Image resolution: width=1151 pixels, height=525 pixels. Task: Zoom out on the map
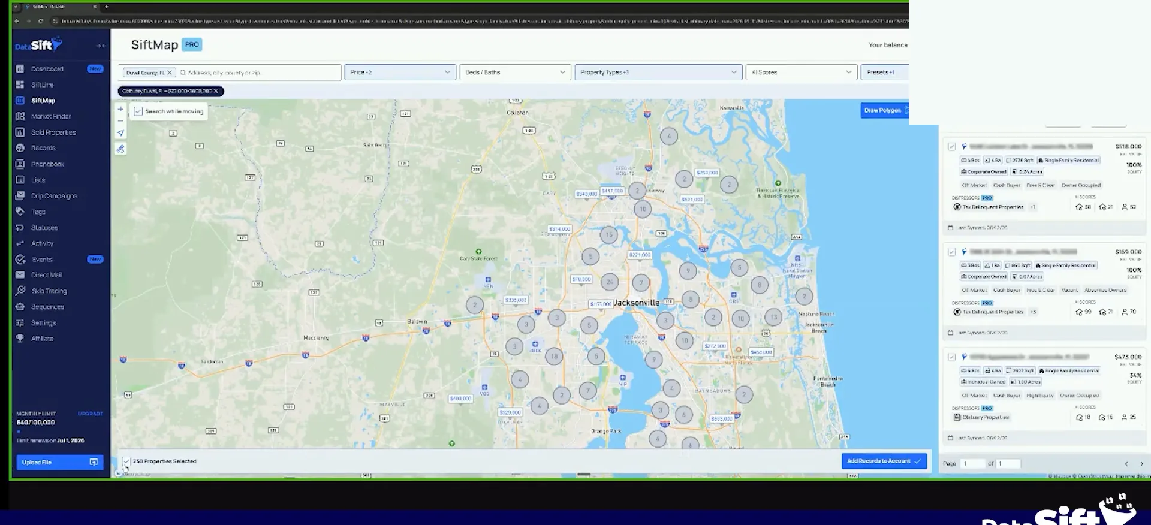coord(120,121)
